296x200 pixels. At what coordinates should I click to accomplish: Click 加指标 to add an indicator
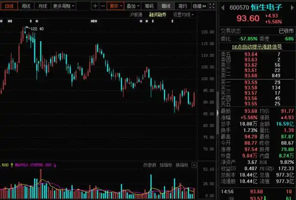click(x=166, y=165)
